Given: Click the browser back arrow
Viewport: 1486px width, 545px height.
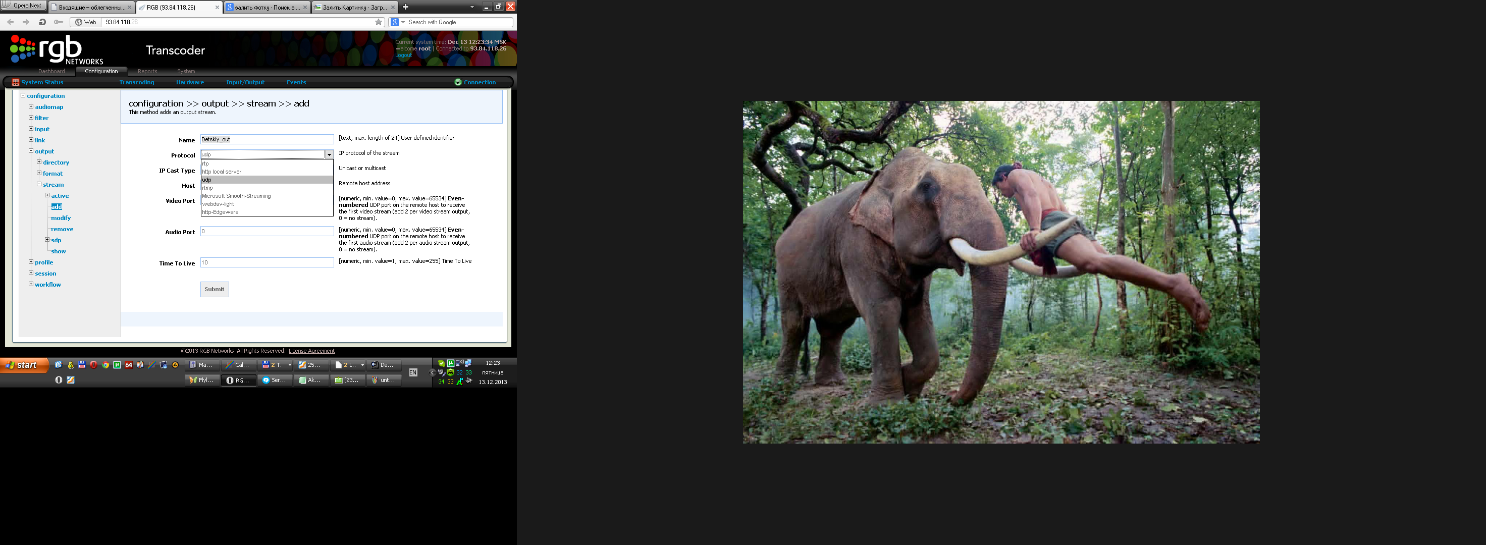Looking at the screenshot, I should point(11,22).
